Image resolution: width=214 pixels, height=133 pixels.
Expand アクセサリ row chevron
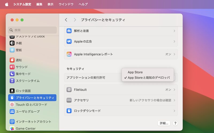(x=174, y=100)
